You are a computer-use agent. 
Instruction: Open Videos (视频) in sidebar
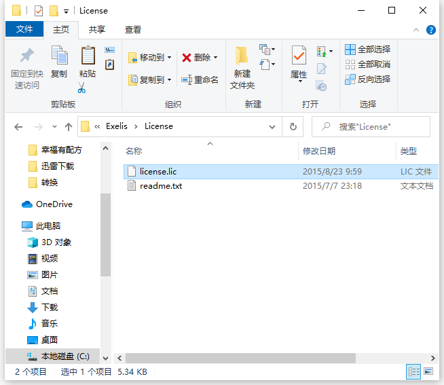[43, 259]
